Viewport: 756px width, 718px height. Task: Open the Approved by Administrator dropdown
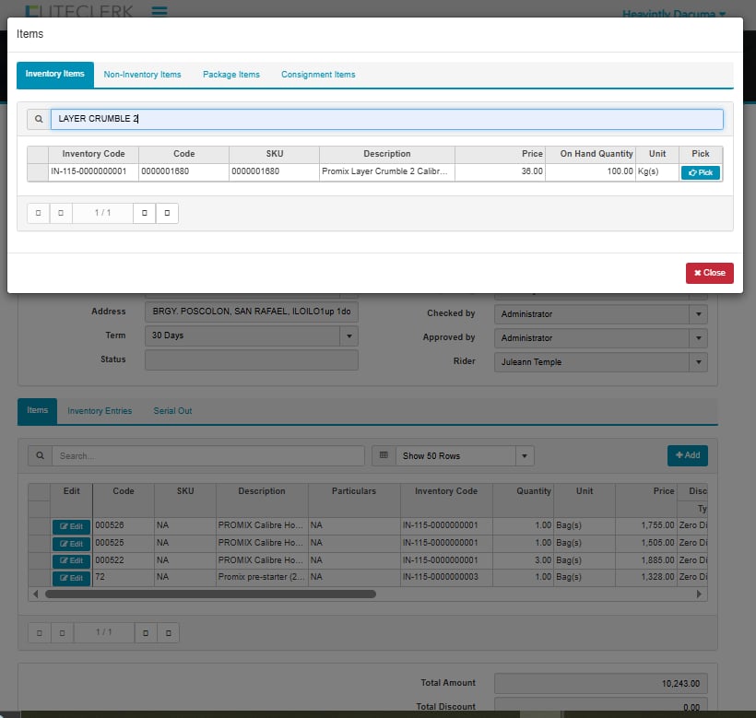point(698,338)
